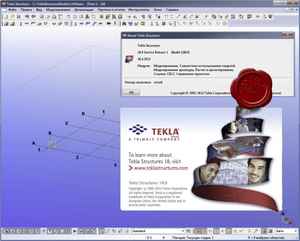
Task: Select the pad footing concrete tool
Action: 6,23
